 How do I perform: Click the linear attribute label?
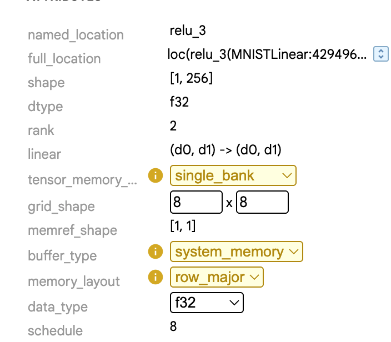pyautogui.click(x=44, y=154)
